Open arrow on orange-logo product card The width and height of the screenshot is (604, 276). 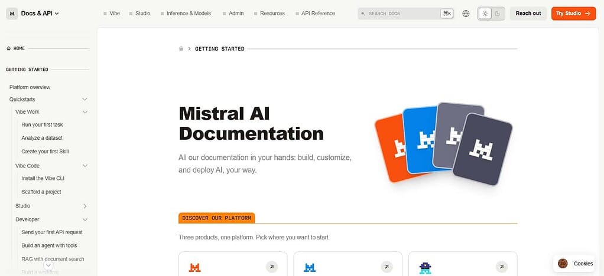click(272, 267)
